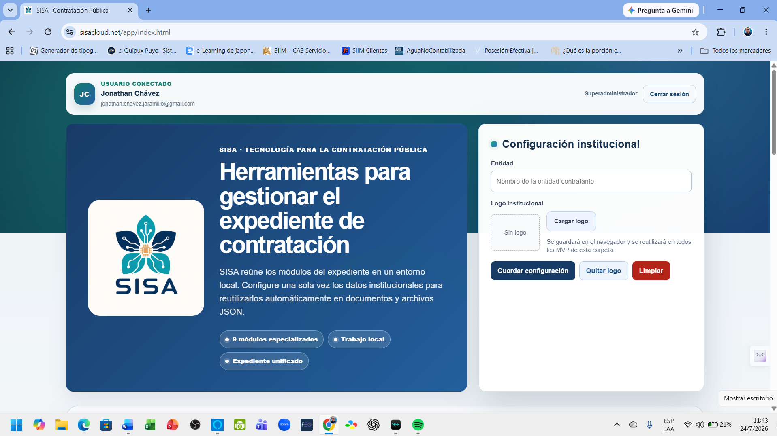Image resolution: width=777 pixels, height=436 pixels.
Task: Reload the page with the refresh icon
Action: click(x=48, y=32)
